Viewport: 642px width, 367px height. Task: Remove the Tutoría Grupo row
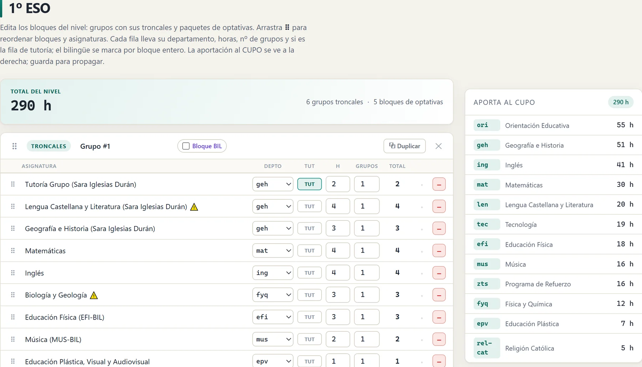439,184
